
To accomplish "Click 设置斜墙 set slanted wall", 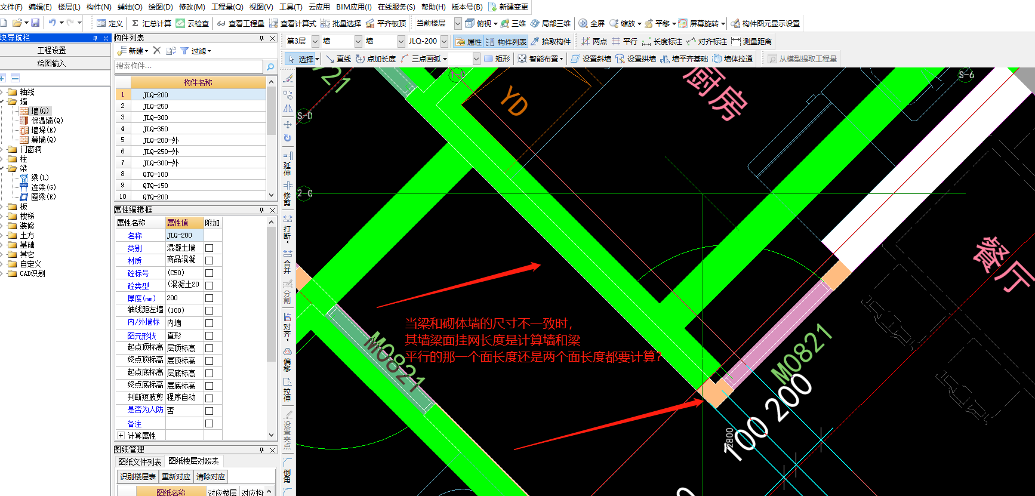I will coord(591,58).
